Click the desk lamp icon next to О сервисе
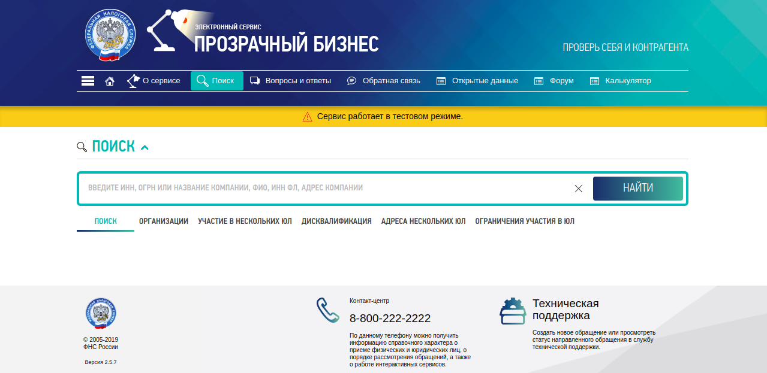The height and width of the screenshot is (373, 767). (x=133, y=79)
